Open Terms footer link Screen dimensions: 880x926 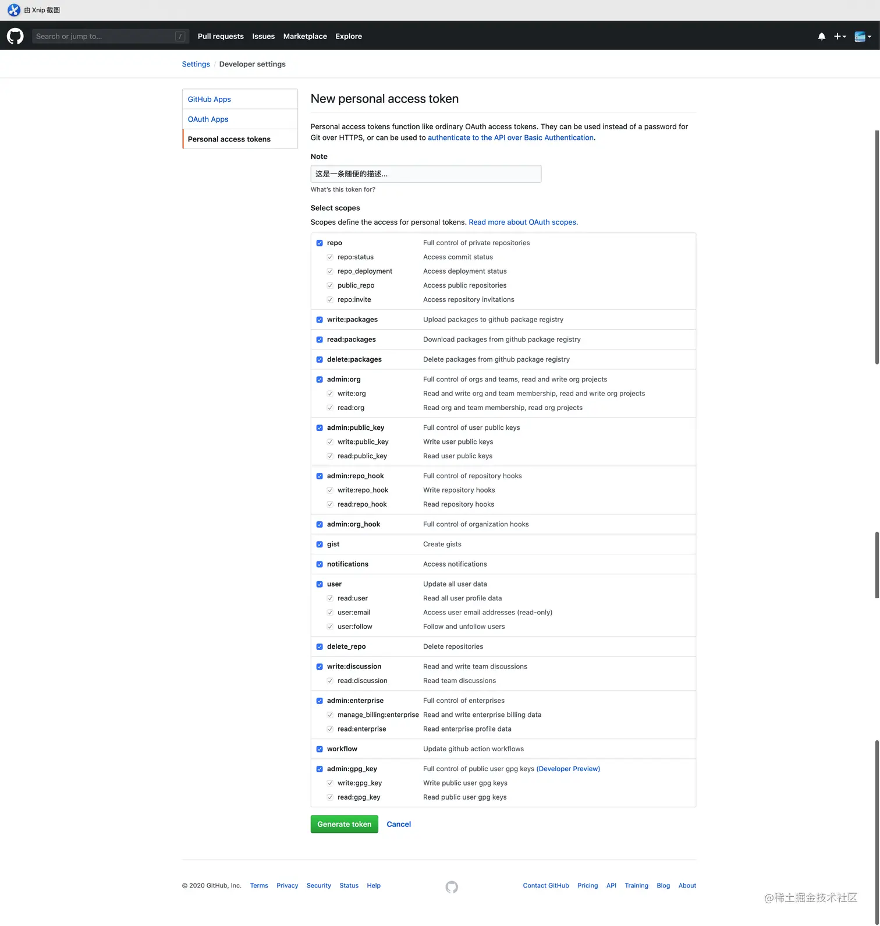[x=259, y=885]
